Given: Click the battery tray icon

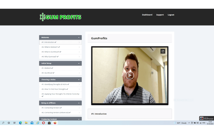Looking at the screenshot, I should coord(195,123).
